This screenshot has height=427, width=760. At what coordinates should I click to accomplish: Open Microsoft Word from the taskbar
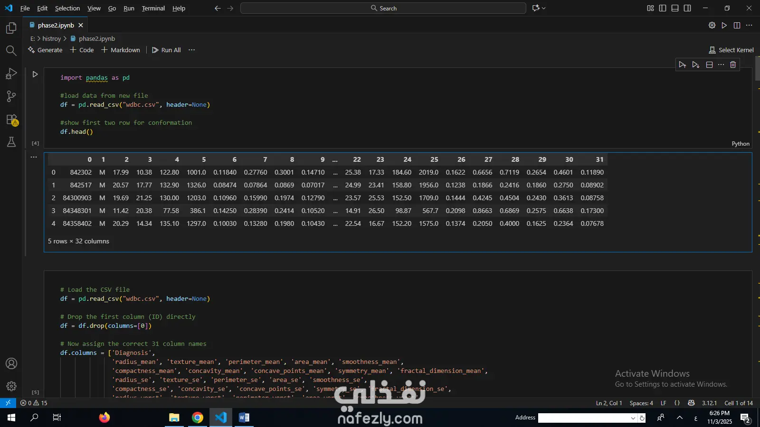244,418
